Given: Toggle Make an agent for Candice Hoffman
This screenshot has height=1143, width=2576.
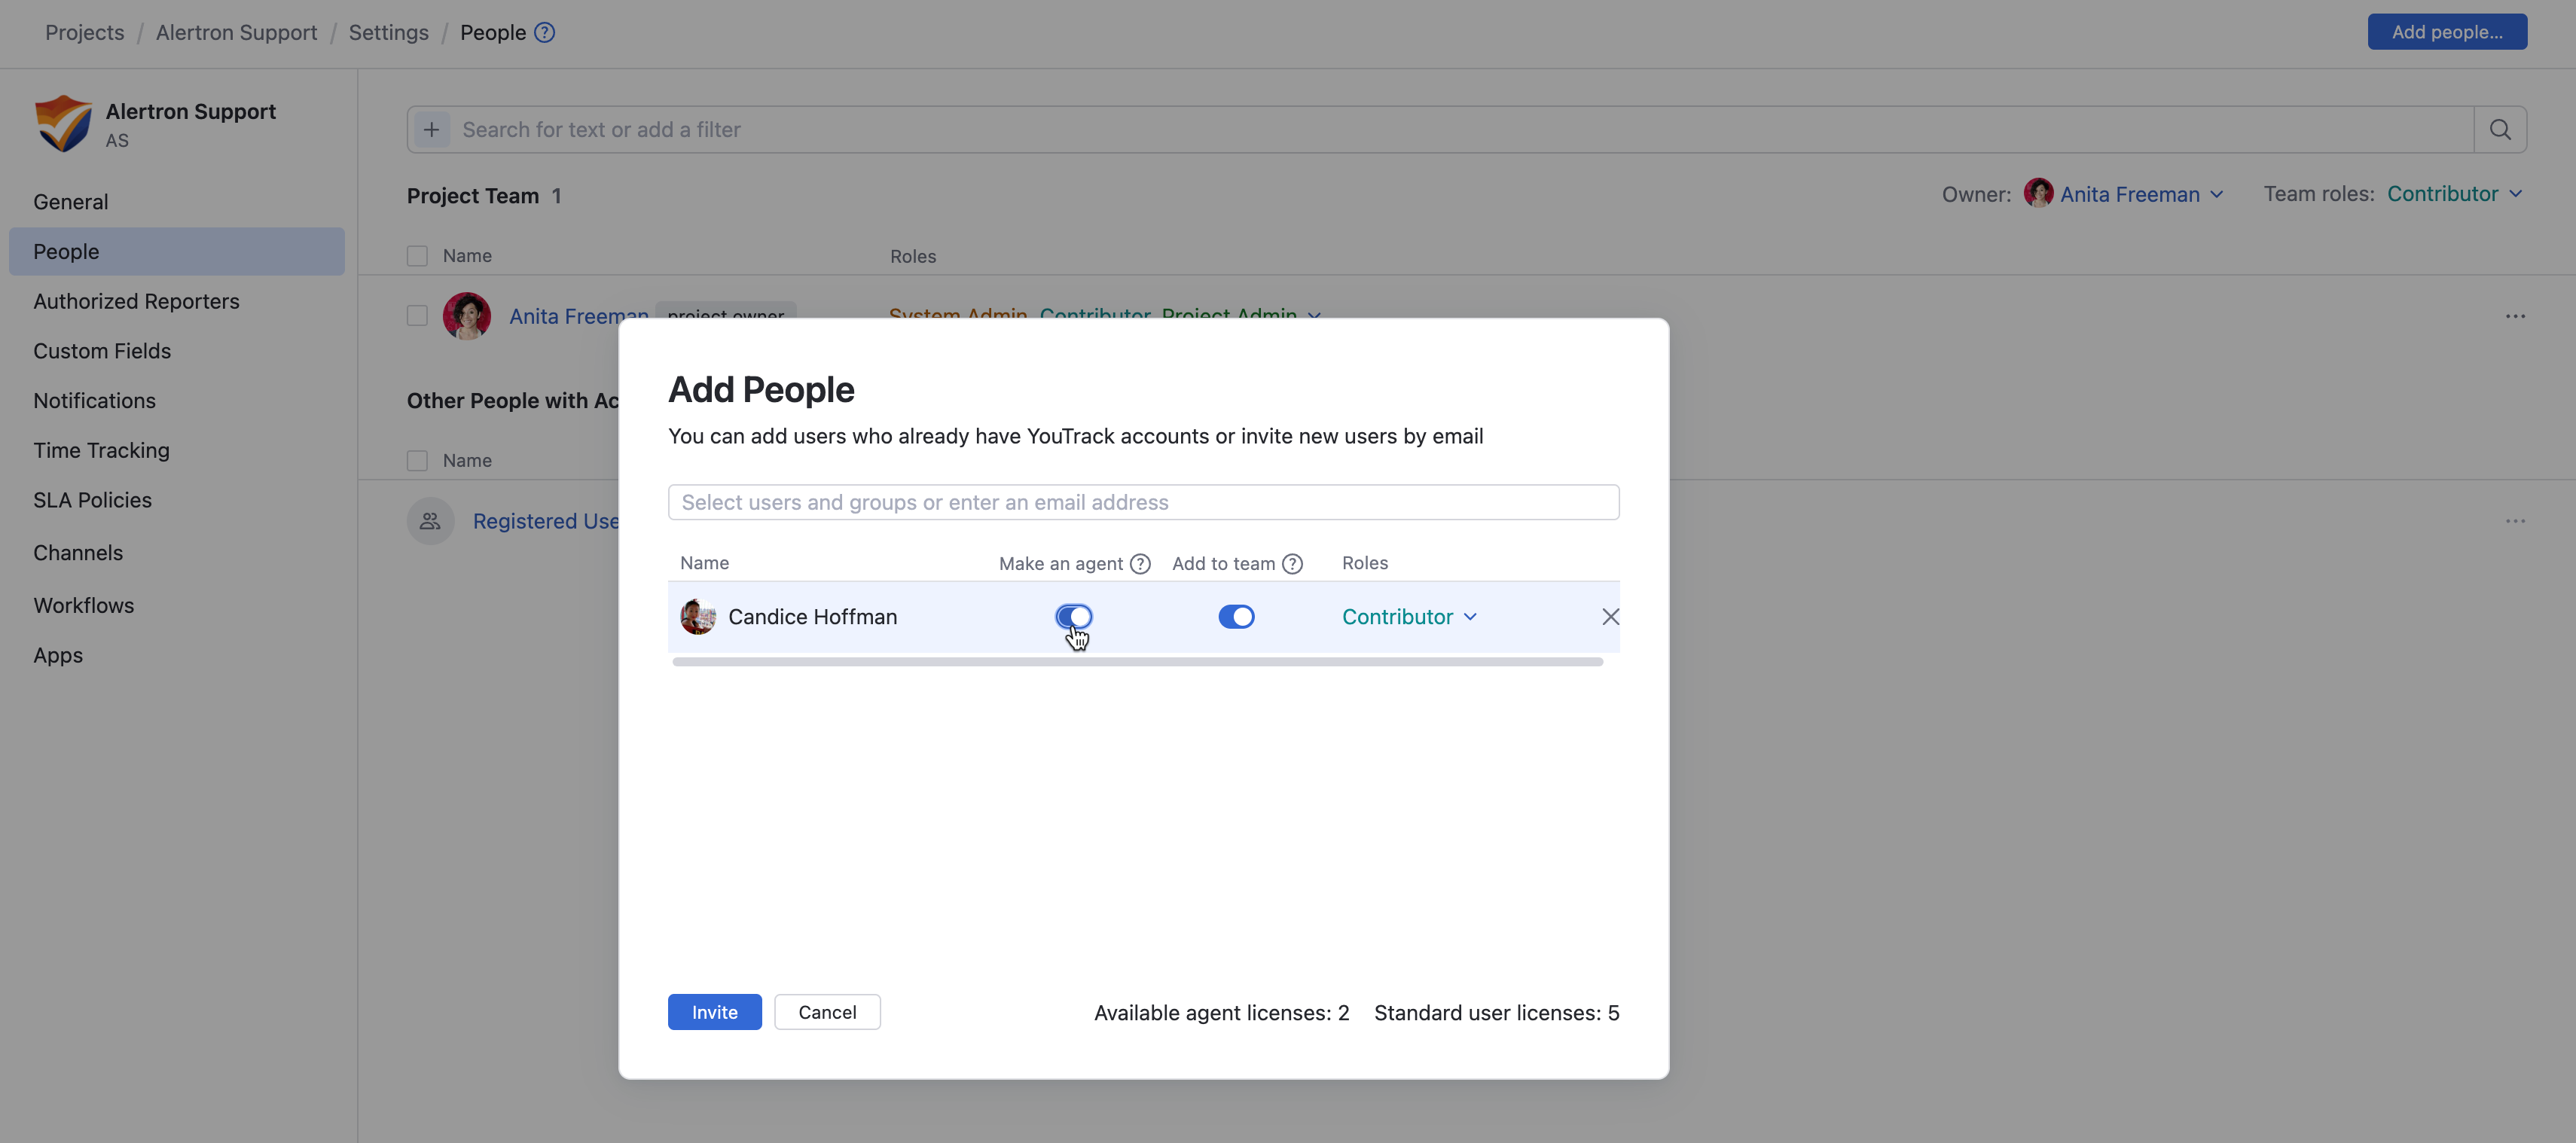Looking at the screenshot, I should 1074,617.
